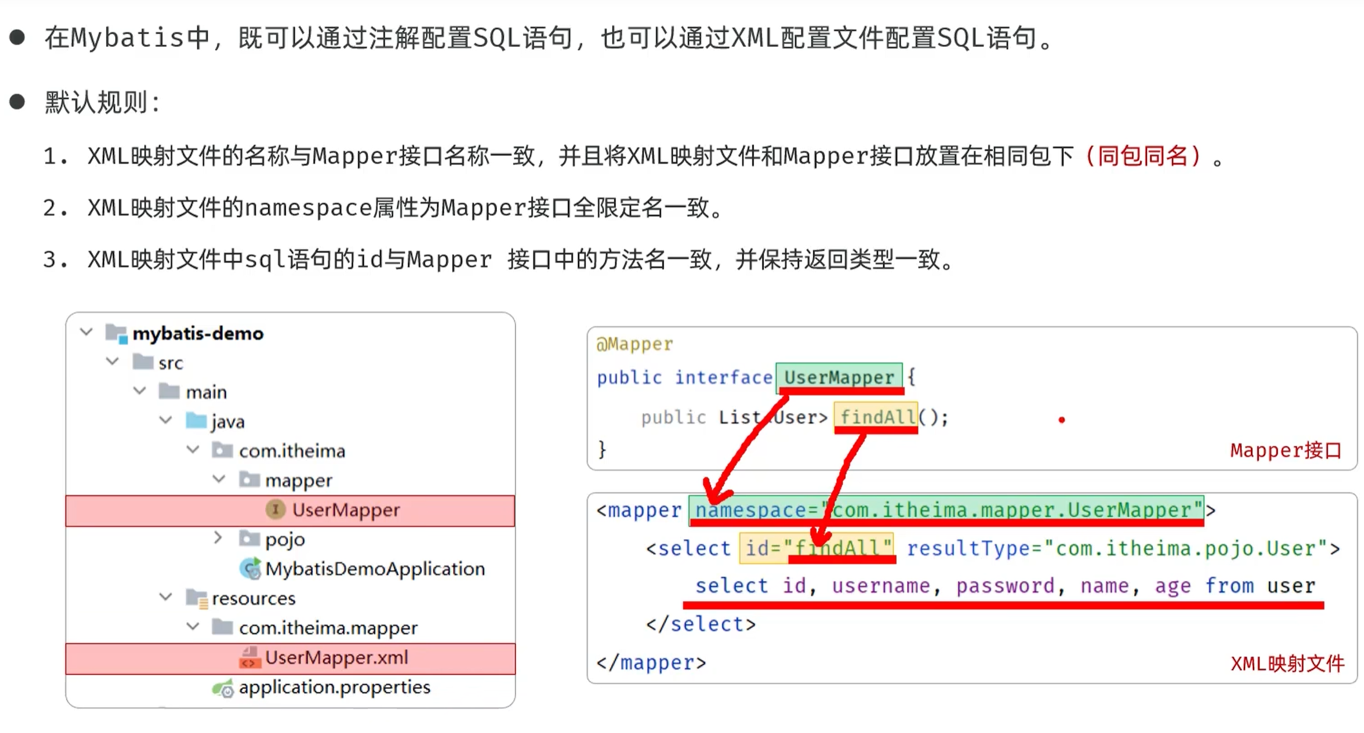Select the UserMapper.xml tree item
The height and width of the screenshot is (733, 1364).
(337, 658)
